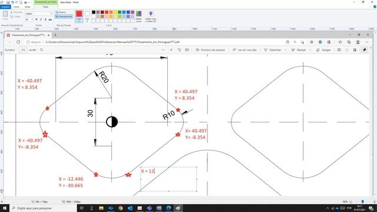Zoom in the PDF with plus button
The image size is (377, 212).
171,50
